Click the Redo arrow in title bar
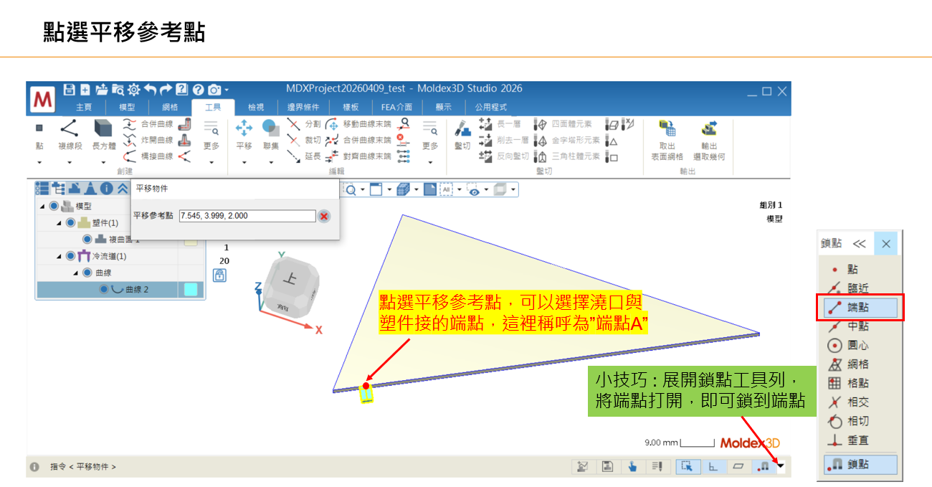932x487 pixels. point(166,90)
